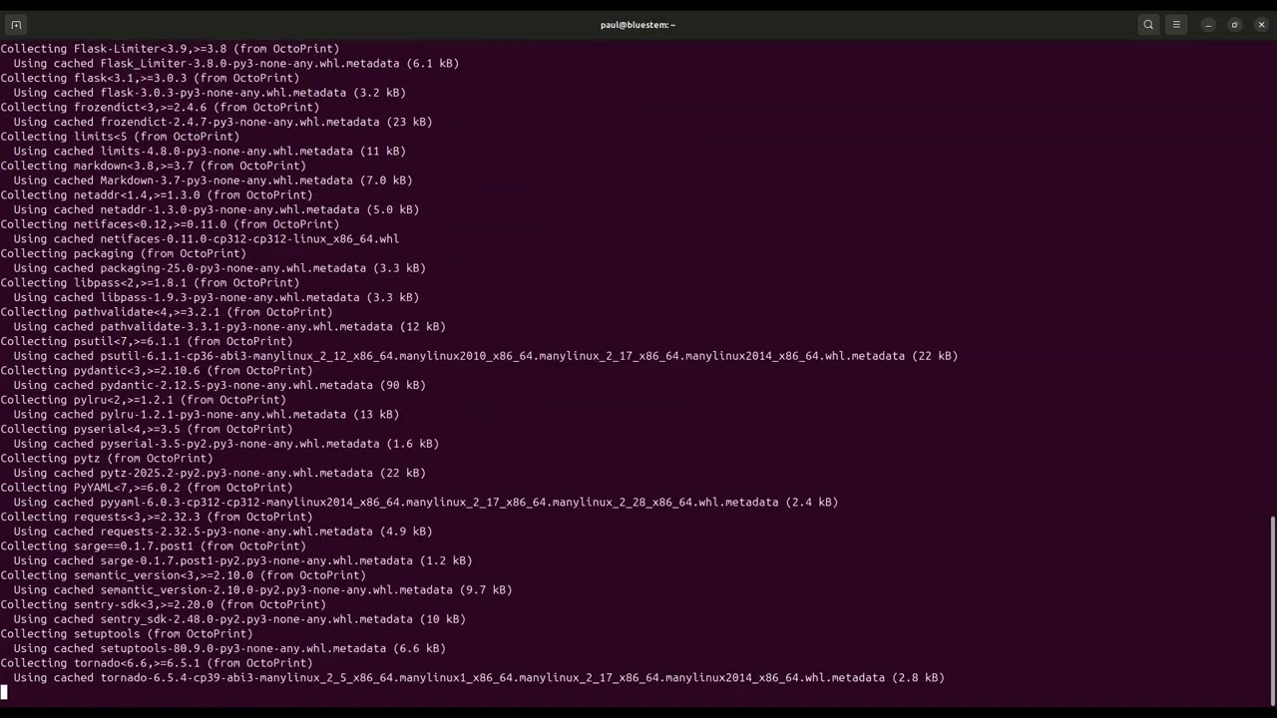Image resolution: width=1277 pixels, height=718 pixels.
Task: Click the 'Collecting pydantic<3,>=2.10.6' line
Action: tap(157, 371)
